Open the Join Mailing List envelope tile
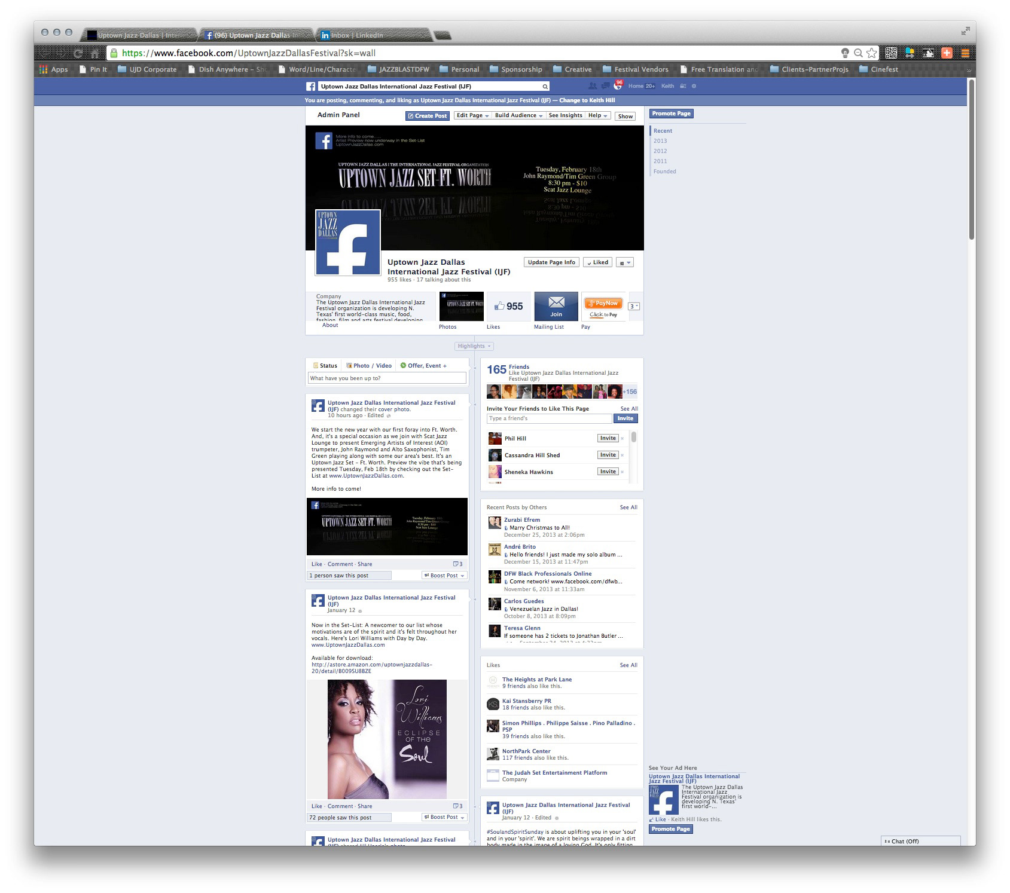 556,307
